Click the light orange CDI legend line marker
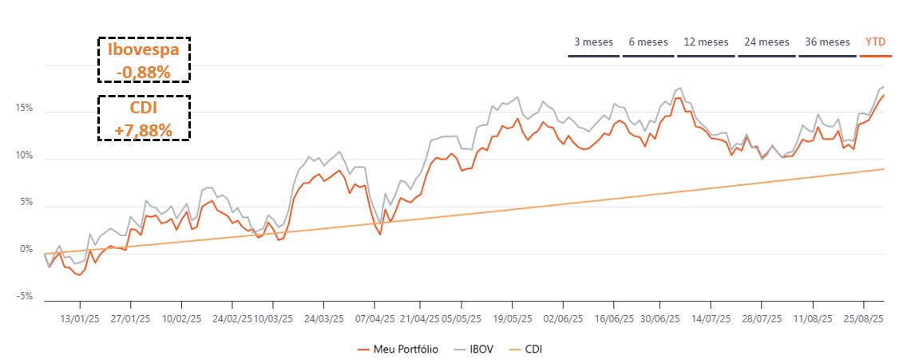This screenshot has height=363, width=899. [x=514, y=349]
